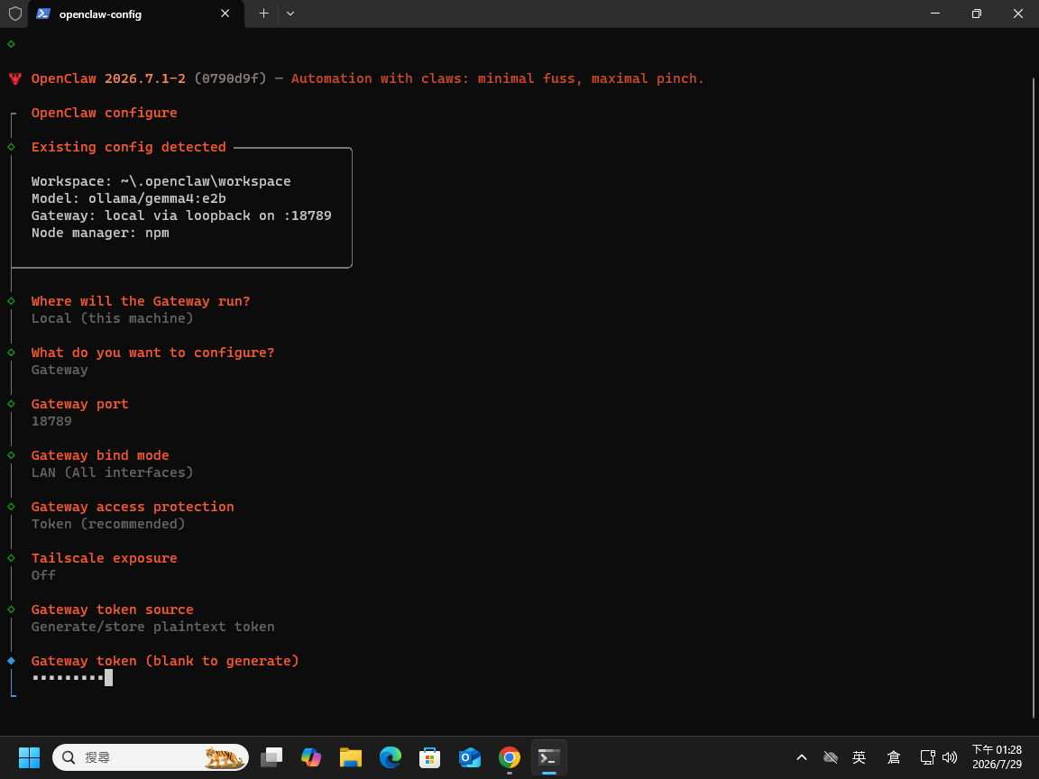Click the 'Tailscale exposure' label
The width and height of the screenshot is (1039, 779).
click(x=104, y=558)
